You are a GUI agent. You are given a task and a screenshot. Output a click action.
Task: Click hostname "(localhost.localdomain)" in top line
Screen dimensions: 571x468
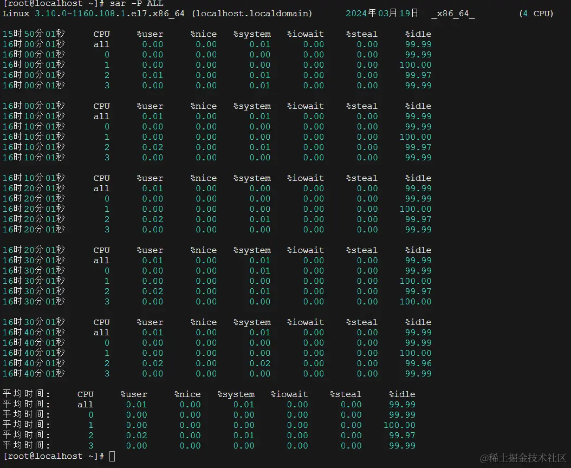pos(252,14)
